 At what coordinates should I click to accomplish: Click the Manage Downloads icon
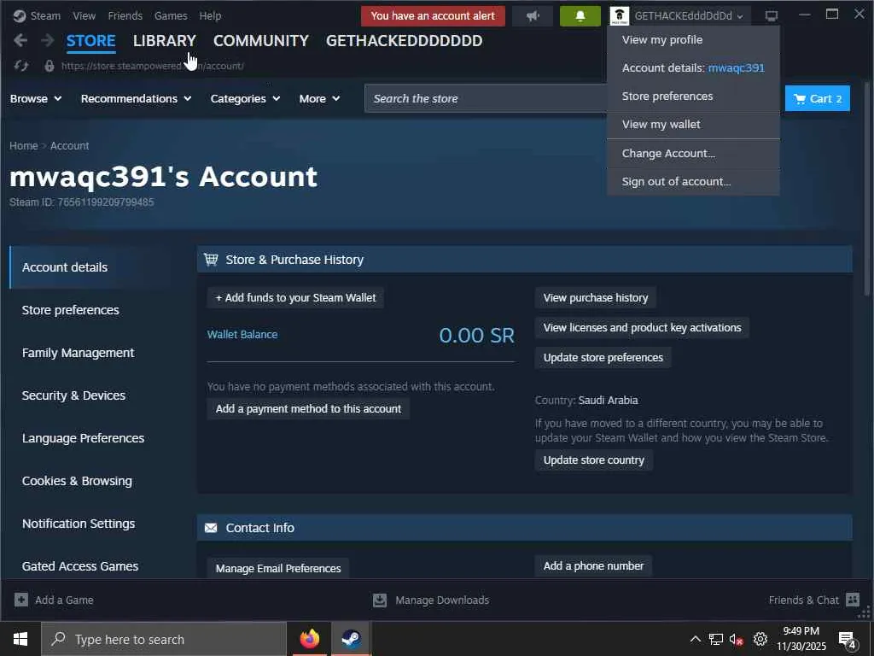[380, 600]
